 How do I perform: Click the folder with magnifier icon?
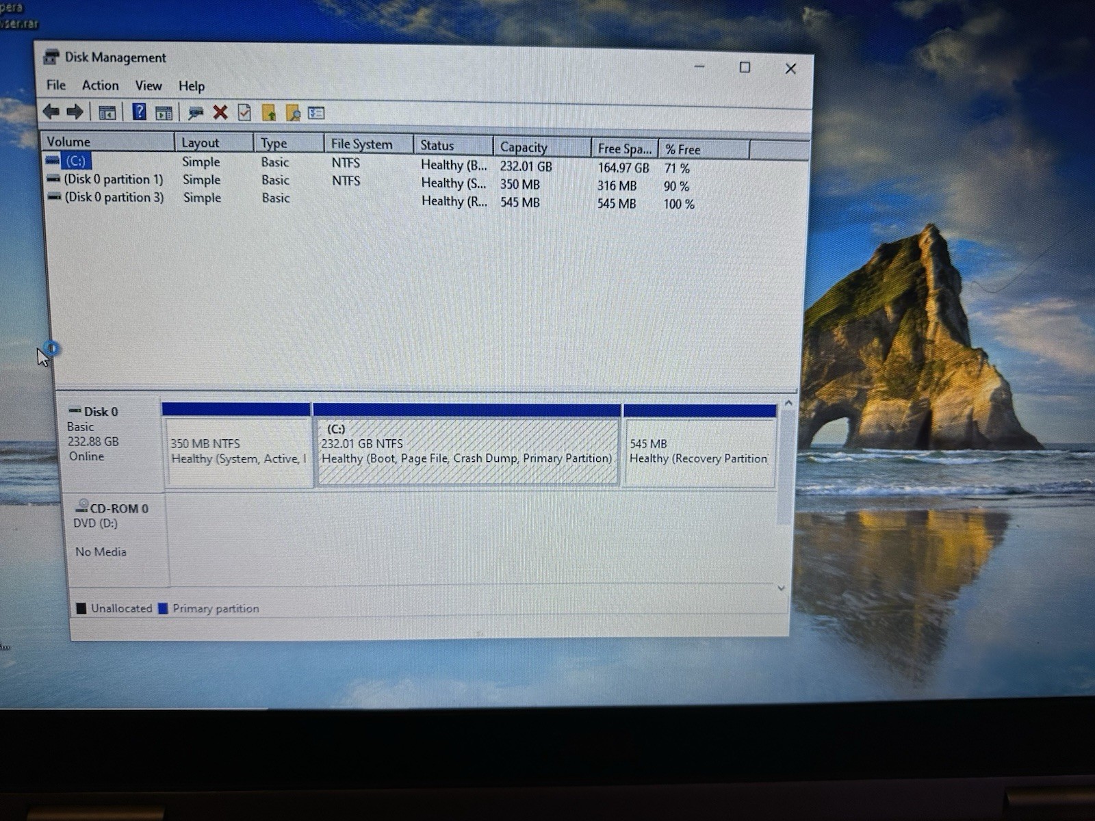click(x=293, y=113)
